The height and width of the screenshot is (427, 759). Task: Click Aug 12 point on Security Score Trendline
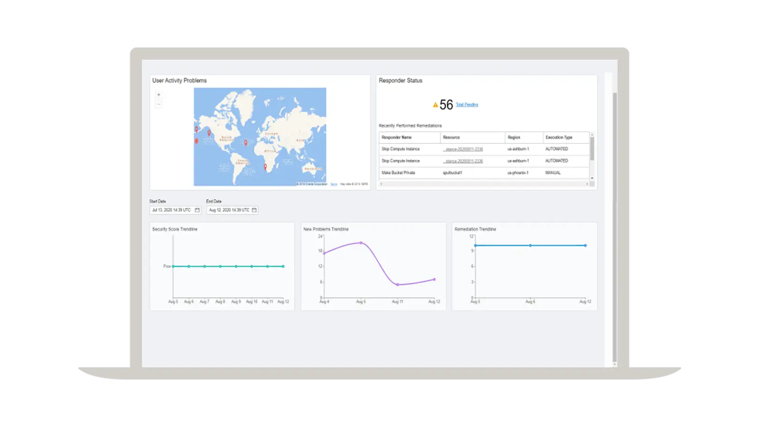click(x=283, y=266)
